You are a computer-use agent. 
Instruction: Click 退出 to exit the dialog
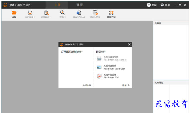coord(124,86)
